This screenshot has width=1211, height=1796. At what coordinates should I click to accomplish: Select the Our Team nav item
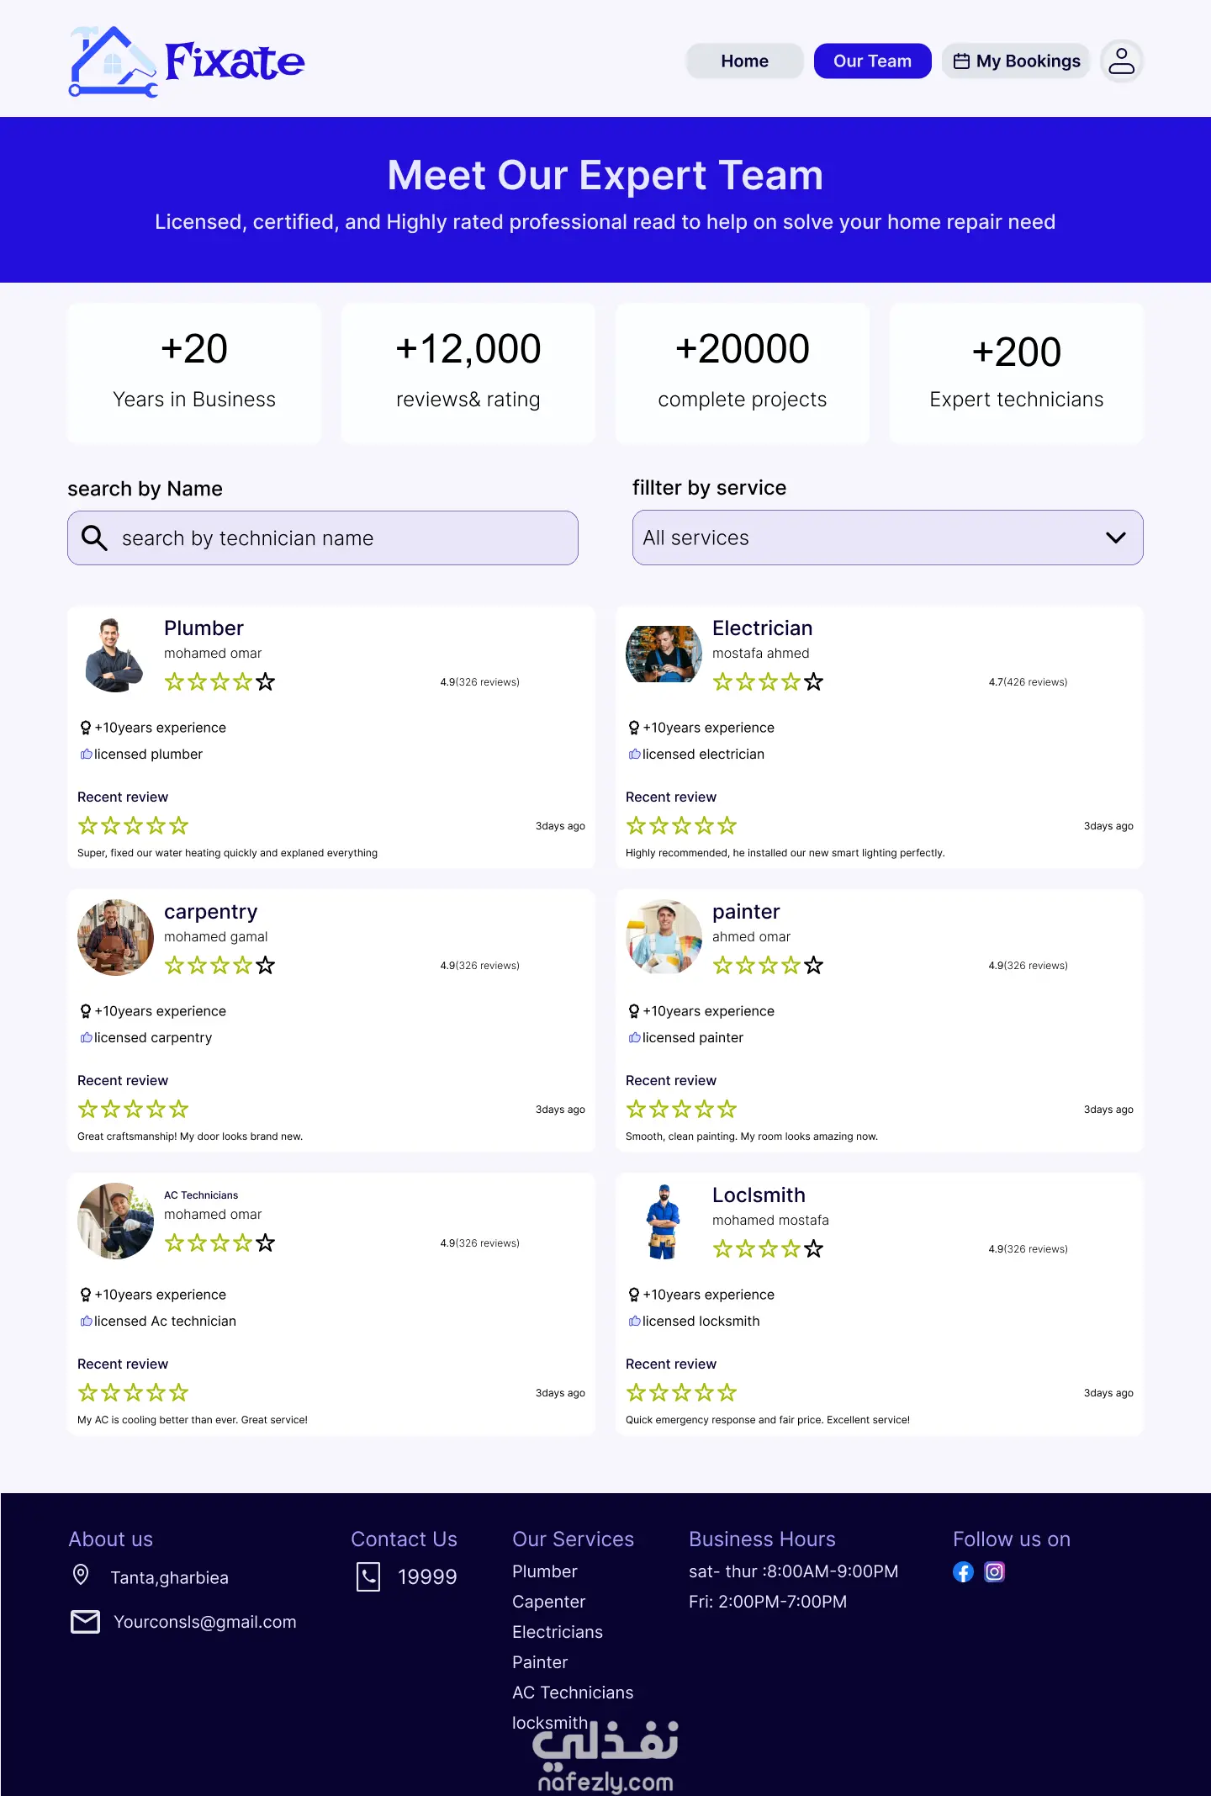coord(872,61)
